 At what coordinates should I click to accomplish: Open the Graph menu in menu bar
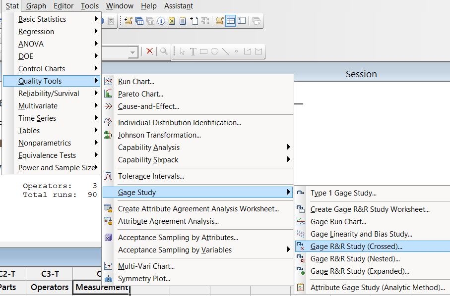[x=36, y=6]
